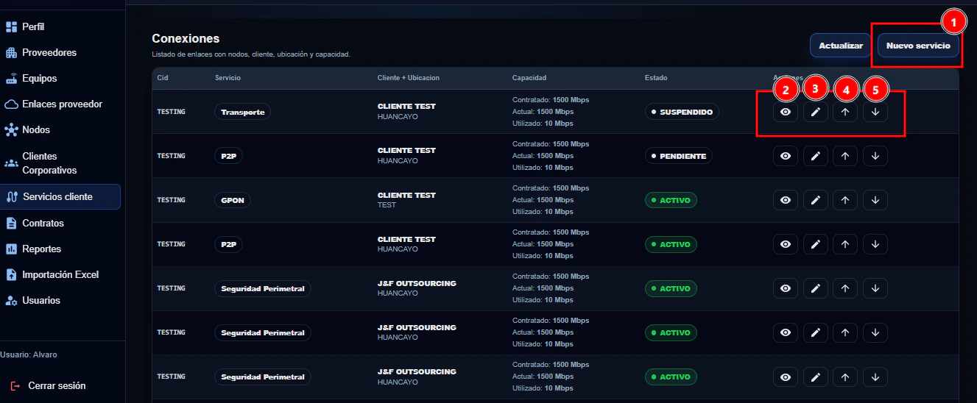Click the ACTIVO badge in the GPON row
The image size is (977, 403).
pos(671,200)
